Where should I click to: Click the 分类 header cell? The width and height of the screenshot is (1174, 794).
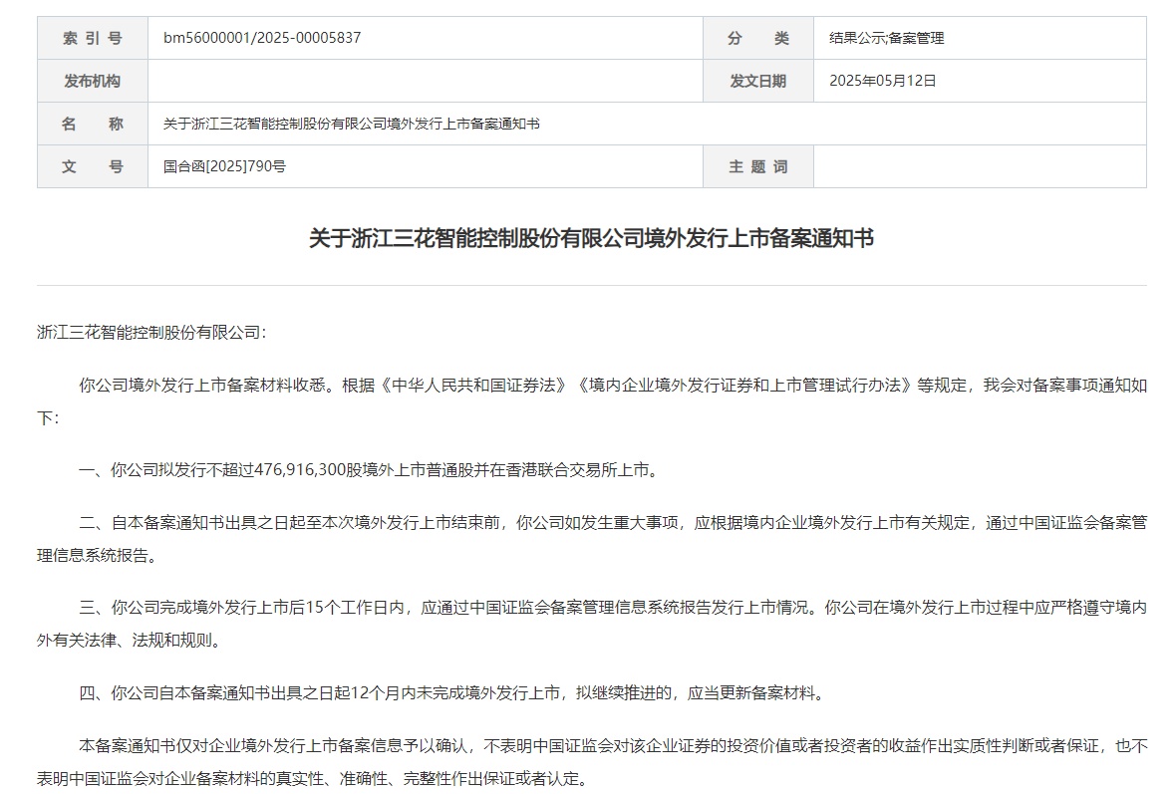coord(757,38)
